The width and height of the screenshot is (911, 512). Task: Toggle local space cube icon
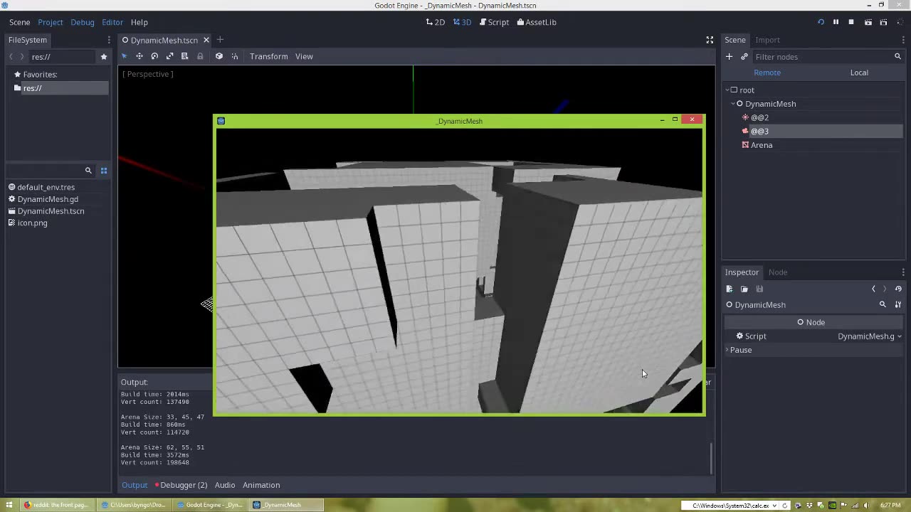(x=219, y=56)
